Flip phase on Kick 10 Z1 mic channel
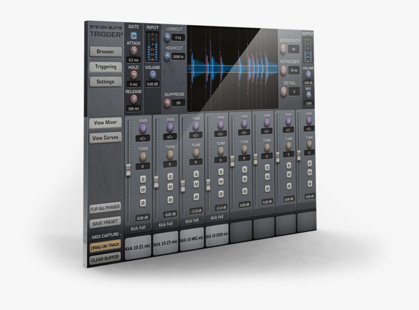The height and width of the screenshot is (310, 419). click(143, 203)
